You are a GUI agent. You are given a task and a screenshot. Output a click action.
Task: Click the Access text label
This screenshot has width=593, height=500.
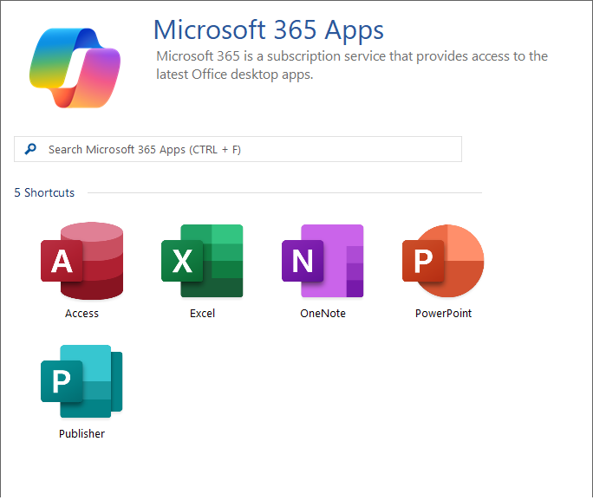point(81,314)
